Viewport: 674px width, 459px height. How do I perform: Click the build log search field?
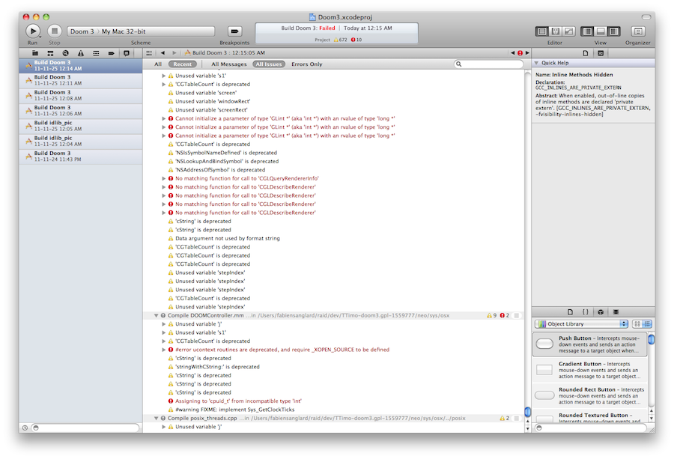click(x=488, y=64)
